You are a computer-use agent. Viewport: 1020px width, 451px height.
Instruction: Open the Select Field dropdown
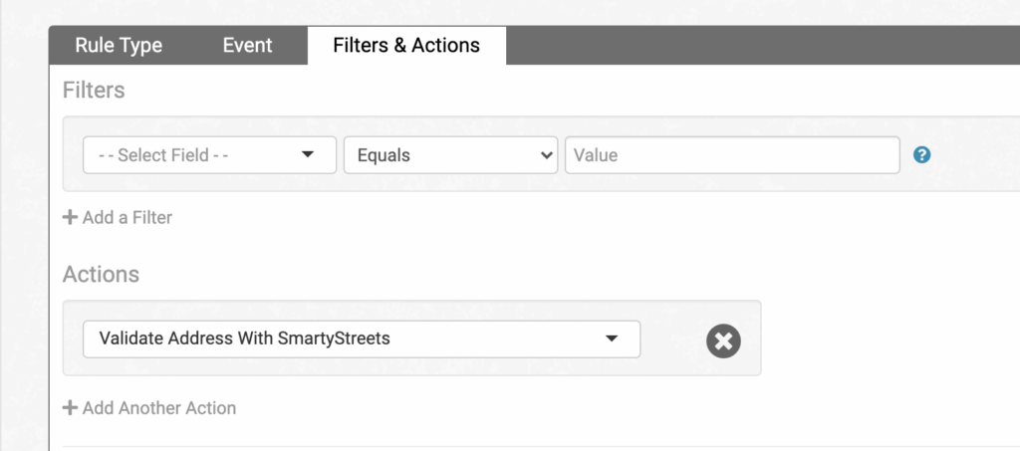[189, 155]
